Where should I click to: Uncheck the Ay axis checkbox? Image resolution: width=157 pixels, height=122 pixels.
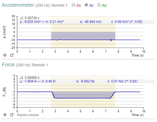pyautogui.click(x=86, y=5)
